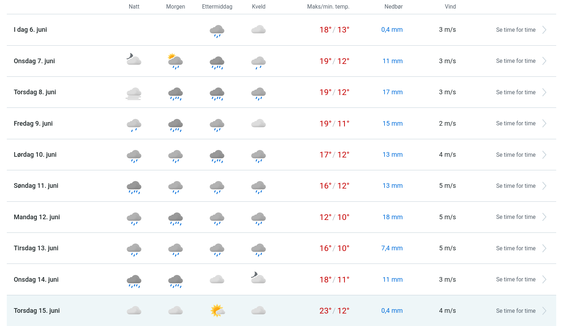This screenshot has width=563, height=326.
Task: Click the night moon-cloud icon for Onsdag 7. juni
Action: tap(134, 59)
